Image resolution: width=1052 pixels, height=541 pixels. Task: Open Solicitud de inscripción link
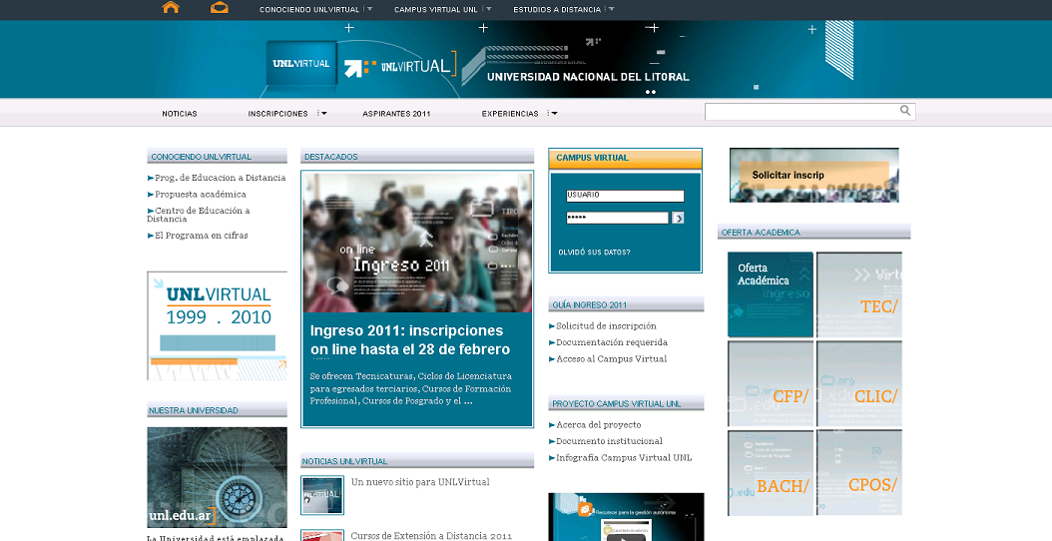[606, 326]
